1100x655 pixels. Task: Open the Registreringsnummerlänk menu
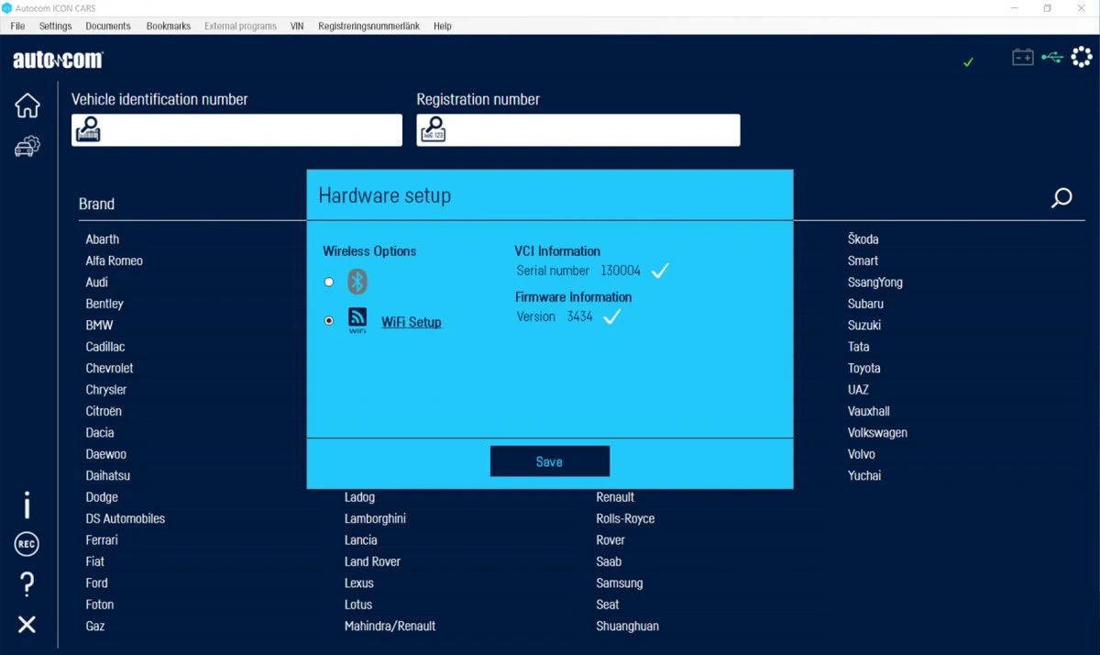click(x=368, y=26)
